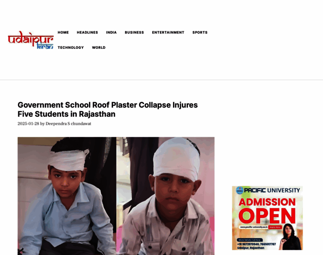Screen dimensions: 323x255
Task: Navigate to the Sports section
Action: (x=200, y=32)
